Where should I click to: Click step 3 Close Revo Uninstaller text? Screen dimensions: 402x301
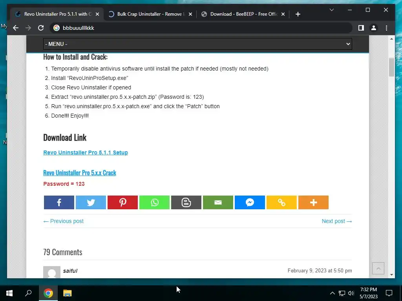[91, 87]
